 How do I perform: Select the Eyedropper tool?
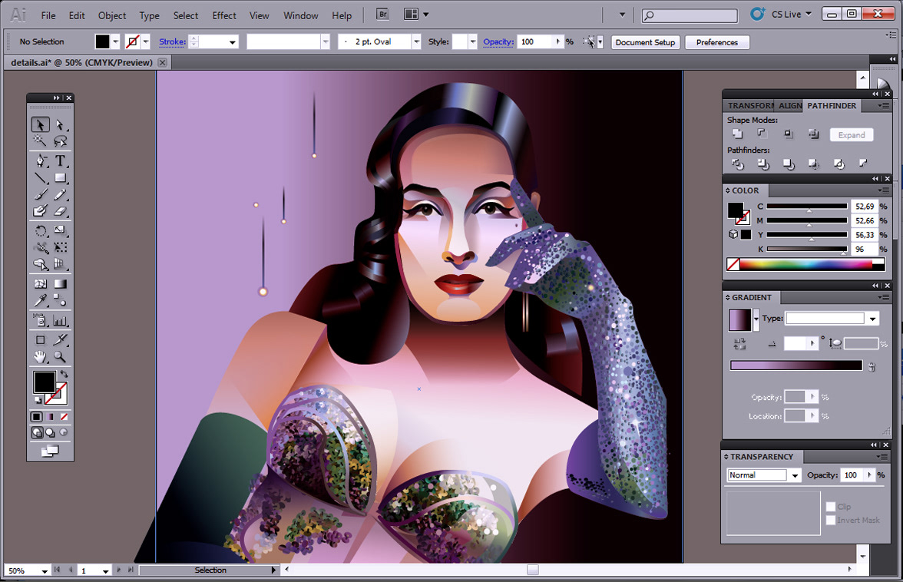coord(40,300)
